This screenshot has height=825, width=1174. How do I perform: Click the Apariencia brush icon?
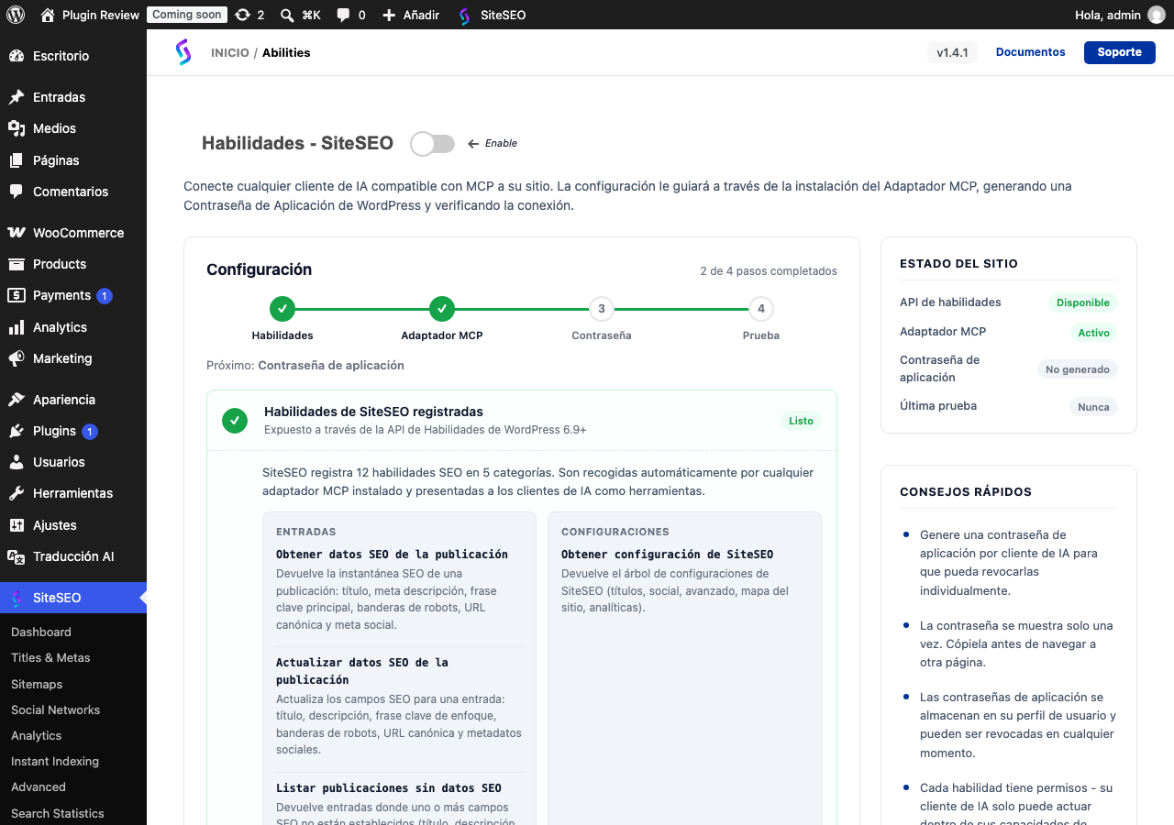tap(17, 400)
